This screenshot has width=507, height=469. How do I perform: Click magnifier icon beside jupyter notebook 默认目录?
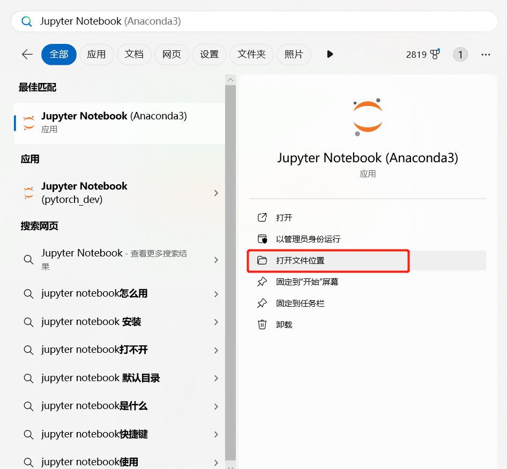coord(29,378)
